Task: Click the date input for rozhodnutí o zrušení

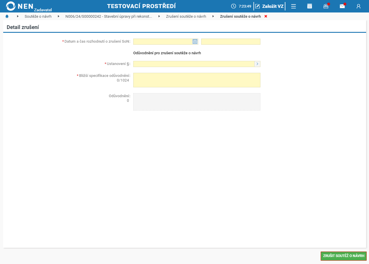Action: (x=163, y=41)
